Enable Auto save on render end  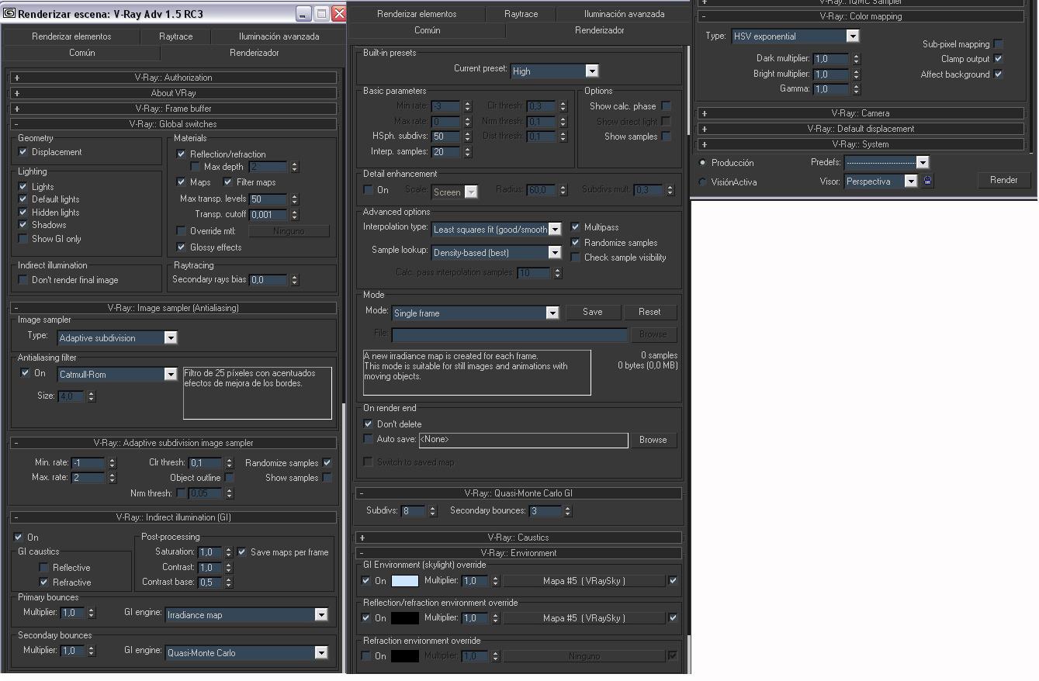[x=369, y=439]
